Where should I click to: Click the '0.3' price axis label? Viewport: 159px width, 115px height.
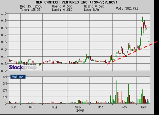click(4, 64)
